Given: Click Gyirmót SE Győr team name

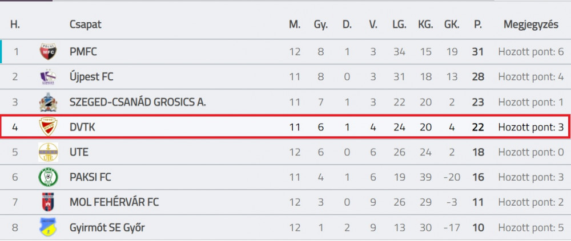Looking at the screenshot, I should pos(107,227).
